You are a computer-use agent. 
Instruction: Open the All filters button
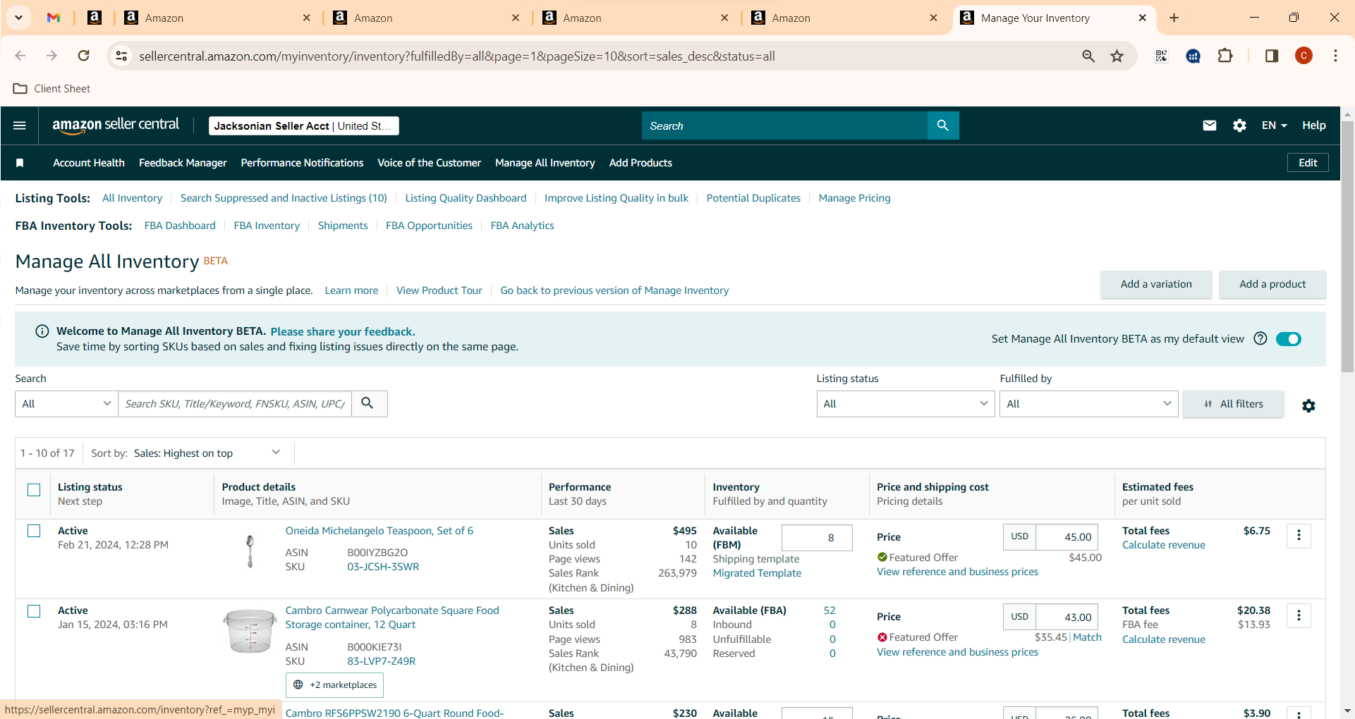pos(1233,404)
